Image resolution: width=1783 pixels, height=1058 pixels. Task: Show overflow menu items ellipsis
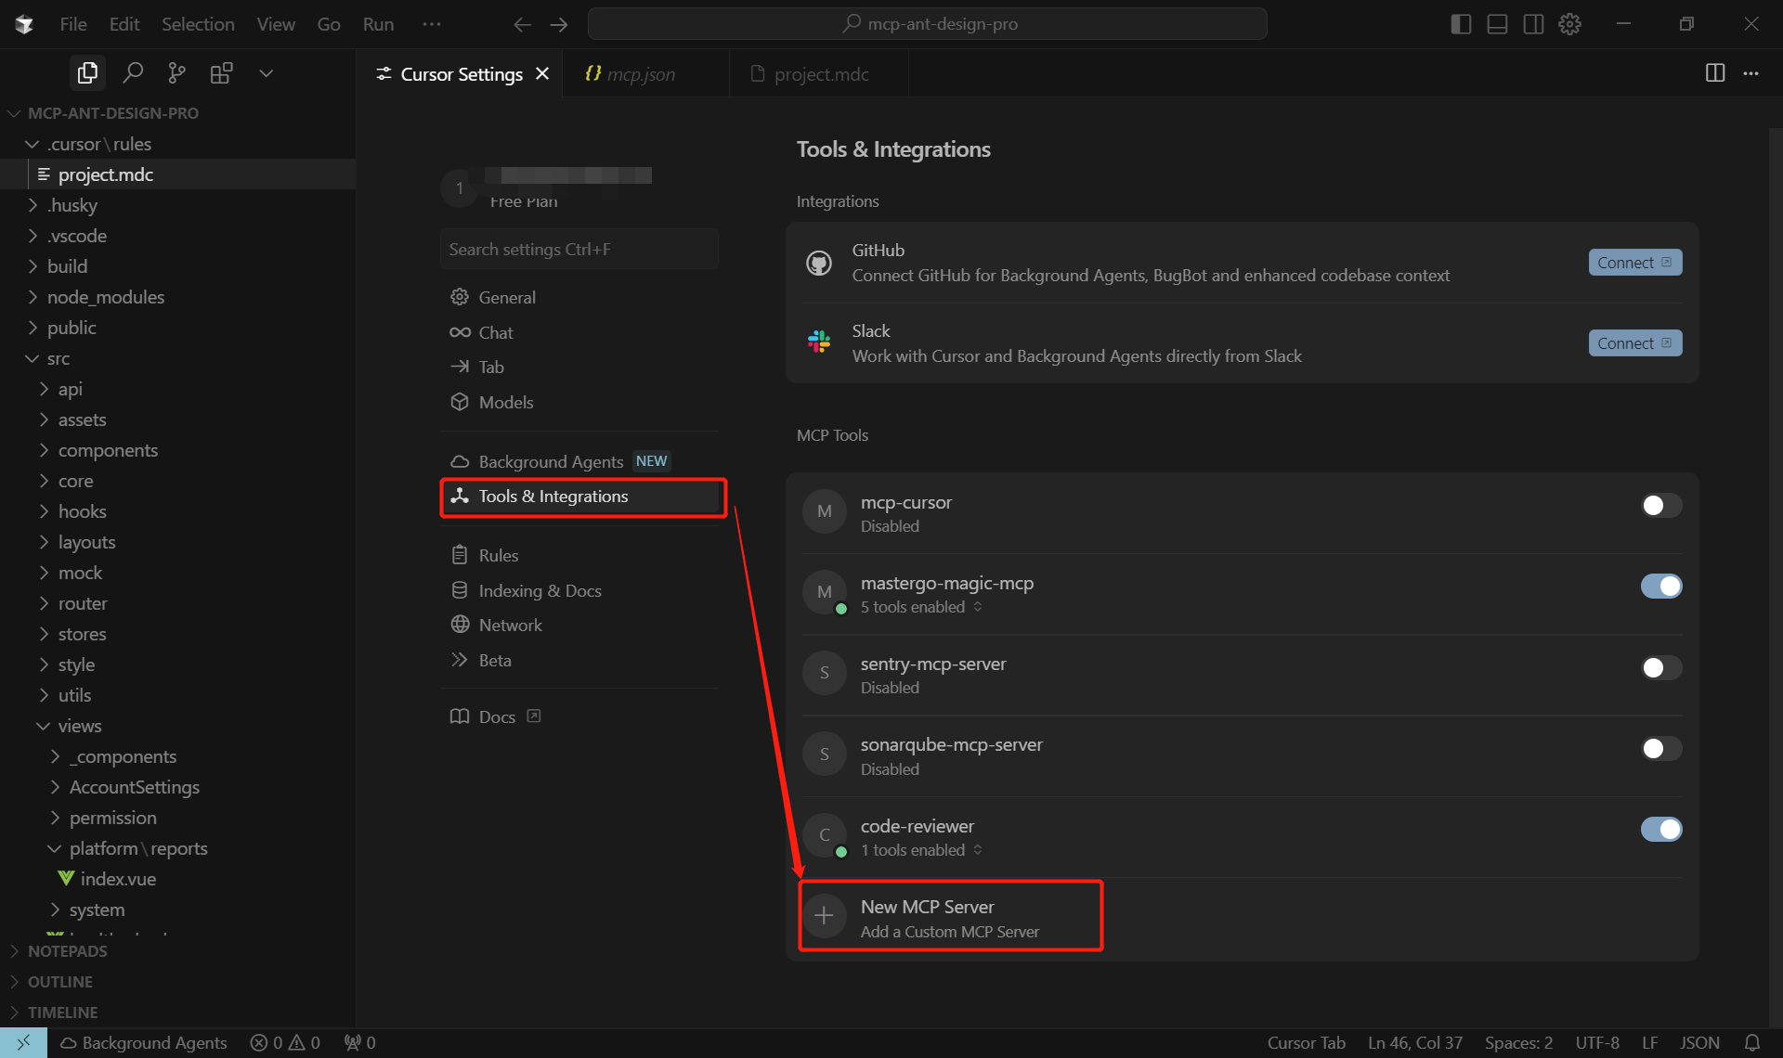tap(432, 24)
